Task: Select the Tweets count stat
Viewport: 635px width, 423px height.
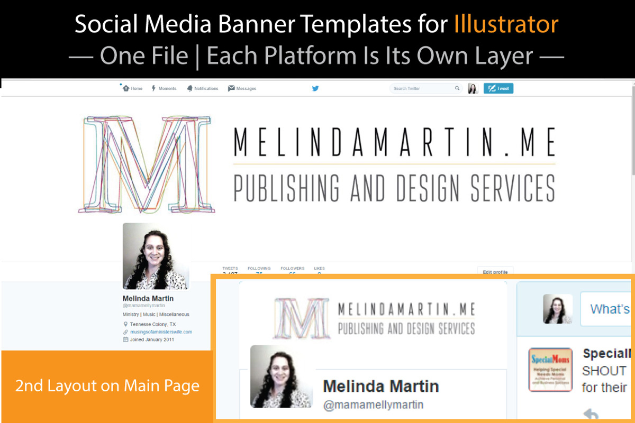Action: (x=230, y=270)
